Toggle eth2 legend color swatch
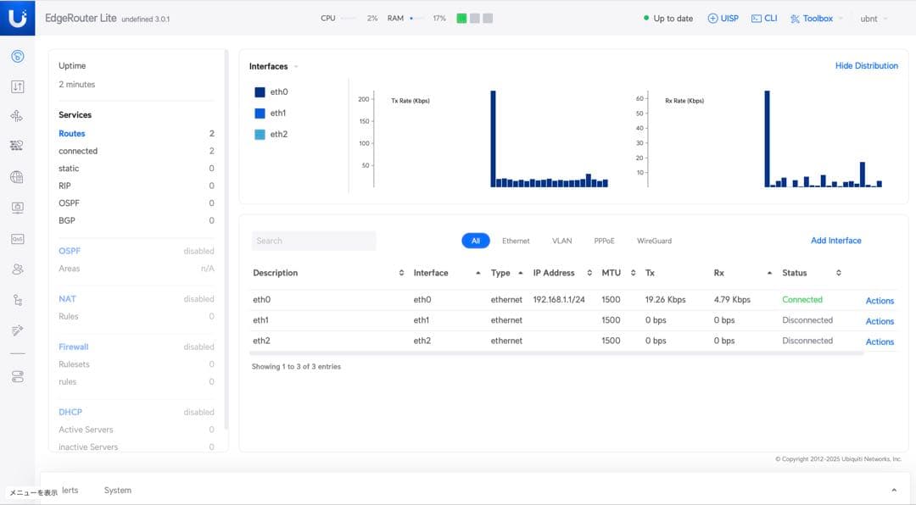Viewport: 916px width, 505px height. (x=260, y=134)
